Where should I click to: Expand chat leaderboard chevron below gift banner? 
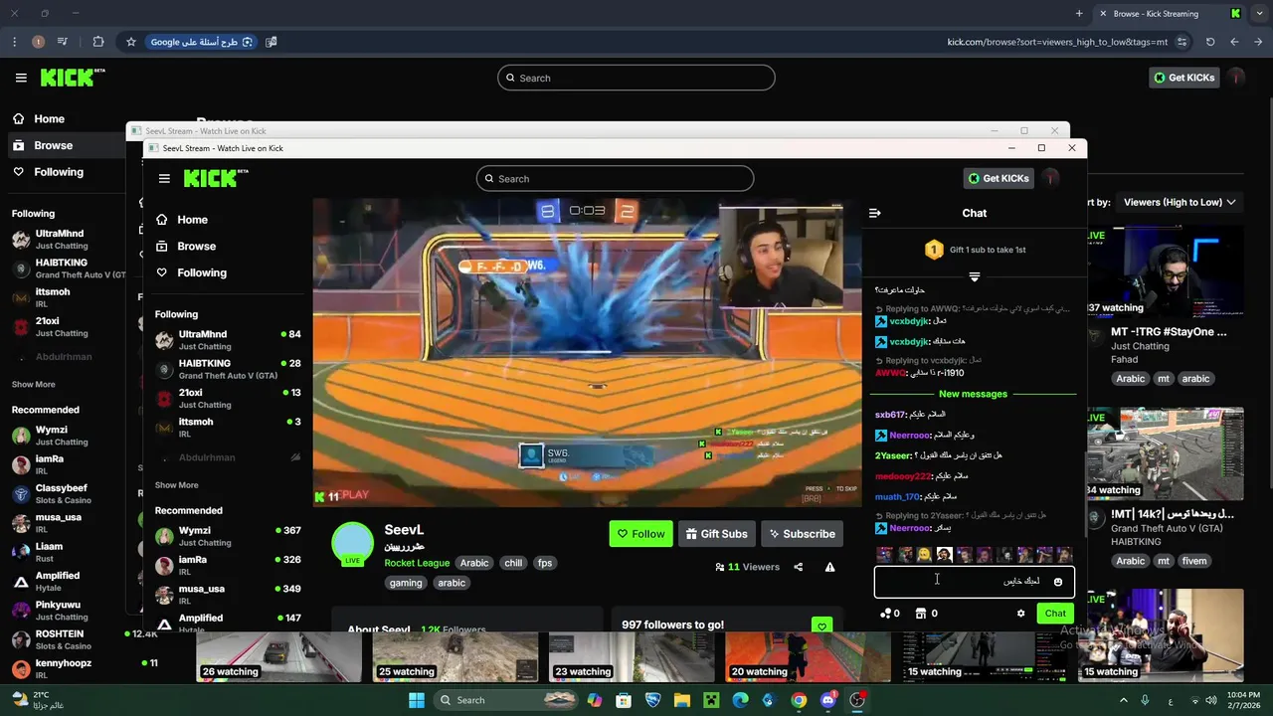point(975,276)
